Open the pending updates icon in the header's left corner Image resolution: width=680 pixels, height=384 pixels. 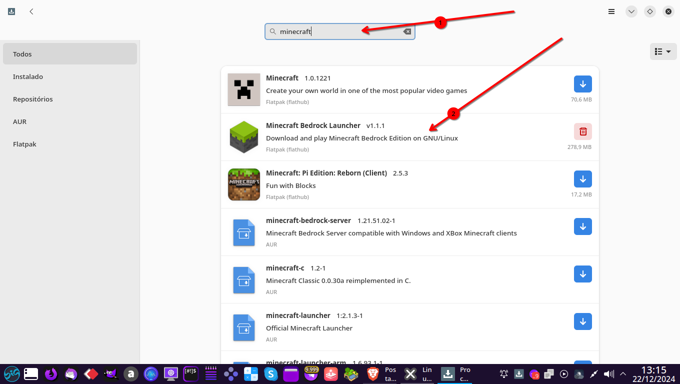click(11, 11)
